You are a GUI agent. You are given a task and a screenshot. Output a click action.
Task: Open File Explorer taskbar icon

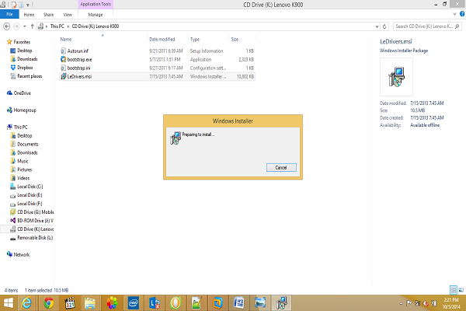(x=90, y=303)
